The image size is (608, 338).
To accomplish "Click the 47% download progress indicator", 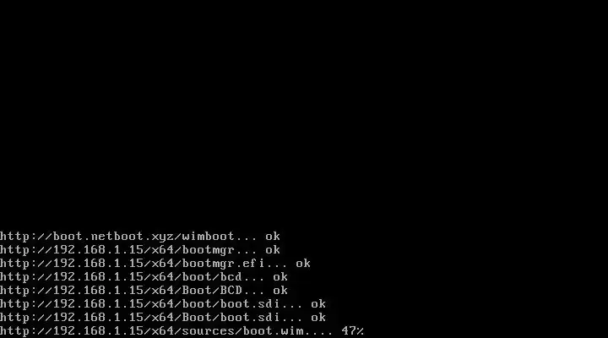I will [352, 331].
